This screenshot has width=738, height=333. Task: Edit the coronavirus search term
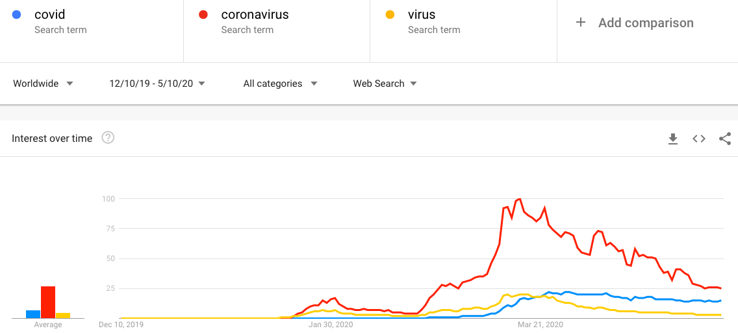255,14
